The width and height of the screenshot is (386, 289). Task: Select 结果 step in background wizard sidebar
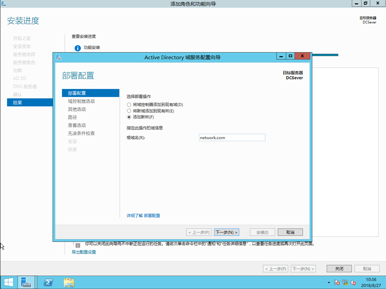[30, 102]
